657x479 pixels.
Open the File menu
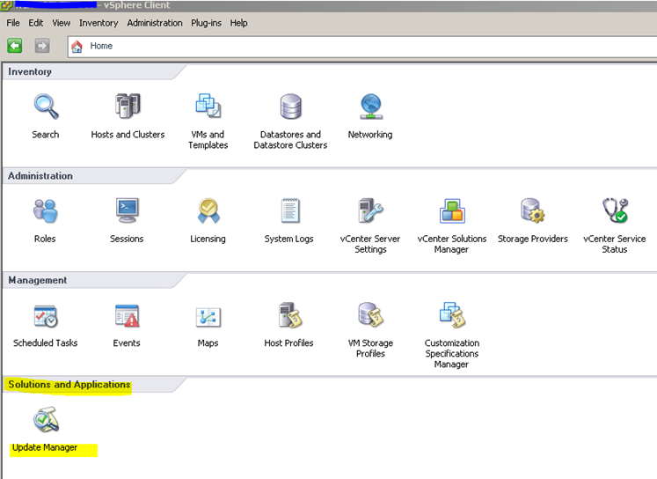13,23
